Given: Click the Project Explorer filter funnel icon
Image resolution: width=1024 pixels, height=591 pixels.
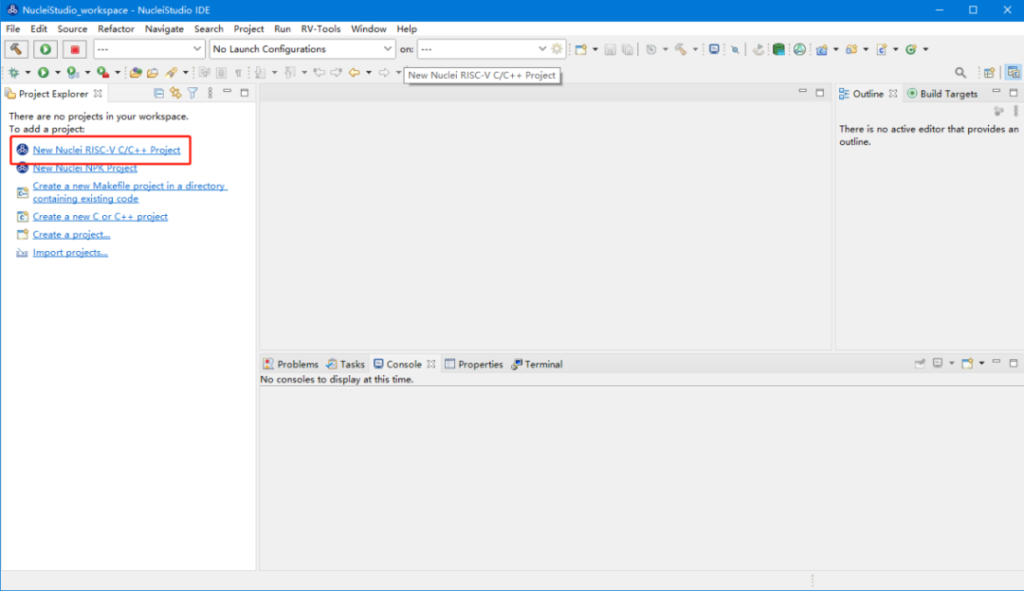Looking at the screenshot, I should click(192, 93).
